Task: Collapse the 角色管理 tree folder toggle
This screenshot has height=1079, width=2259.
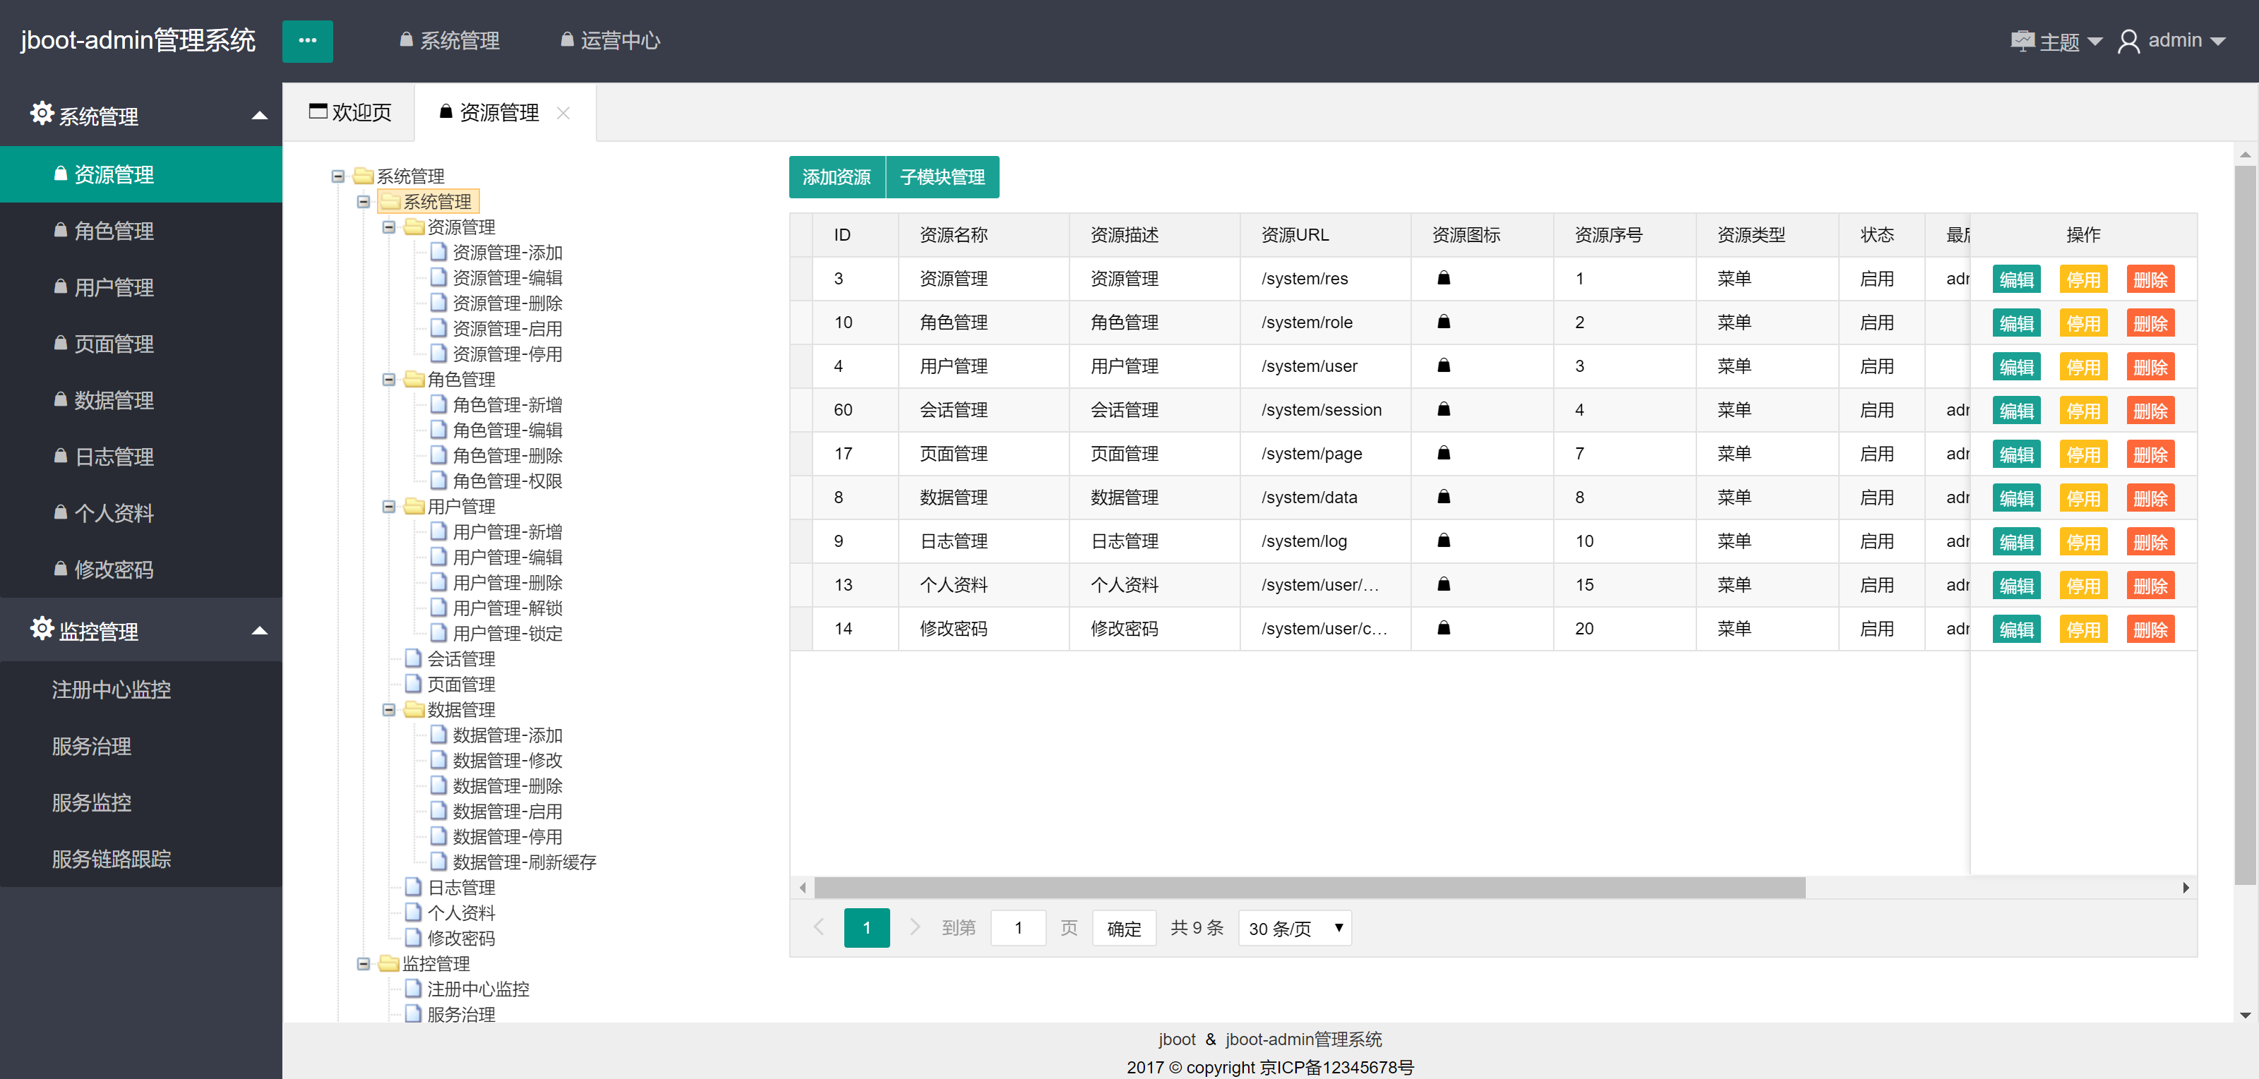Action: [x=388, y=380]
